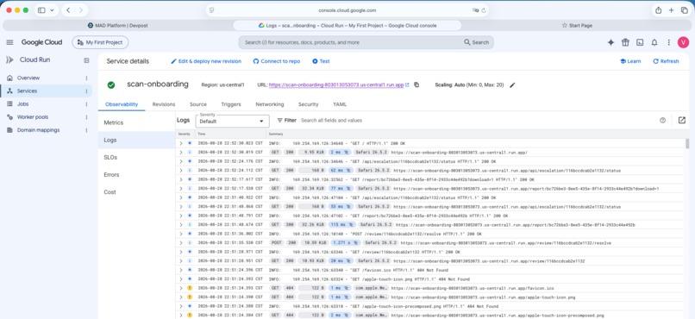Viewport: 695px width, 319px height.
Task: Open the gift free trial icon
Action: pos(625,42)
